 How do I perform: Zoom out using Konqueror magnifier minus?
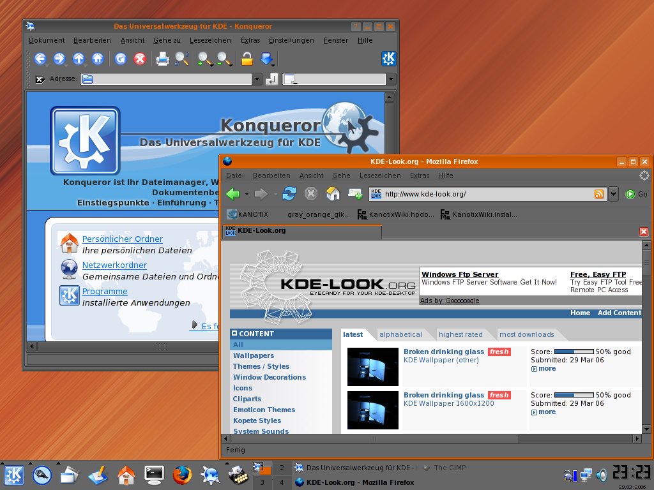click(224, 59)
